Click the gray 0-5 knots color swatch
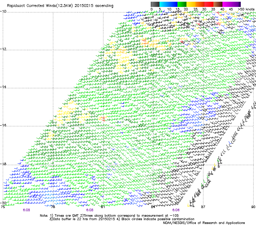Image resolution: width=256 pixels, height=225 pixels. [x=155, y=4]
